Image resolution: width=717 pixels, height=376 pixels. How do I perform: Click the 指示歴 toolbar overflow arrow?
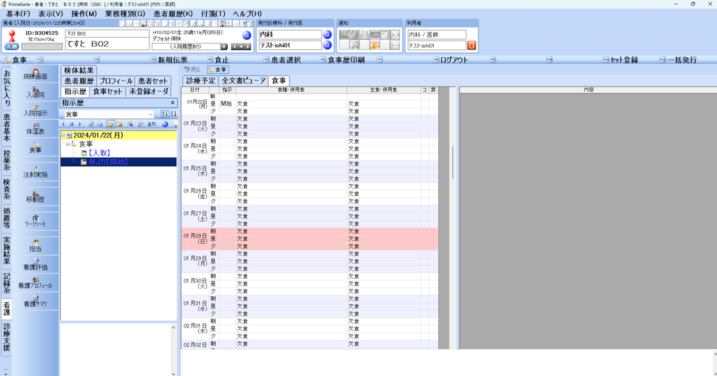pyautogui.click(x=176, y=126)
